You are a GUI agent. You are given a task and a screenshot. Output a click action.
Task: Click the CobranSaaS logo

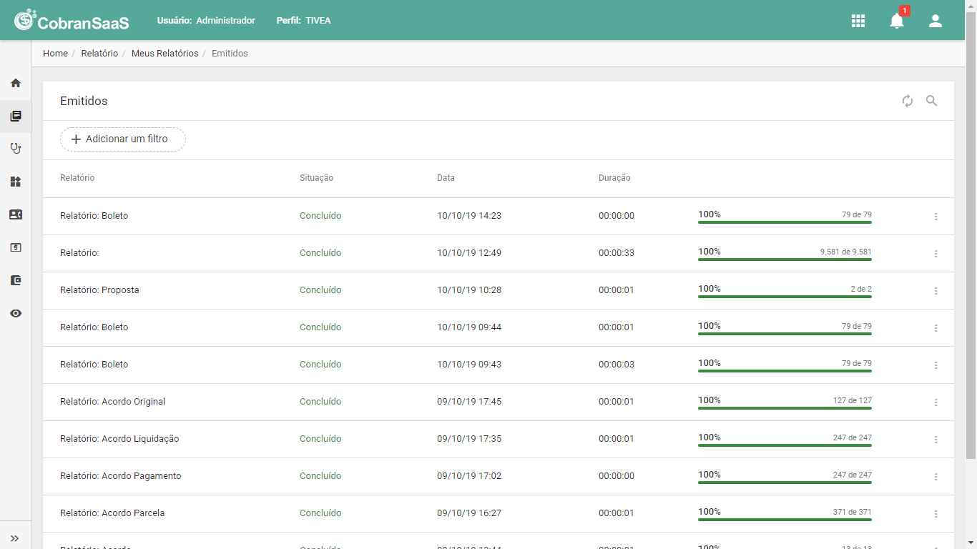[72, 21]
